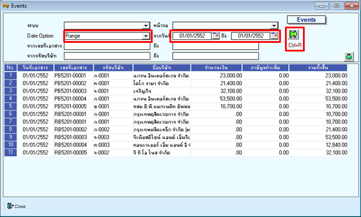Expand the ระบบ system dropdown
The image size is (361, 217).
click(146, 25)
